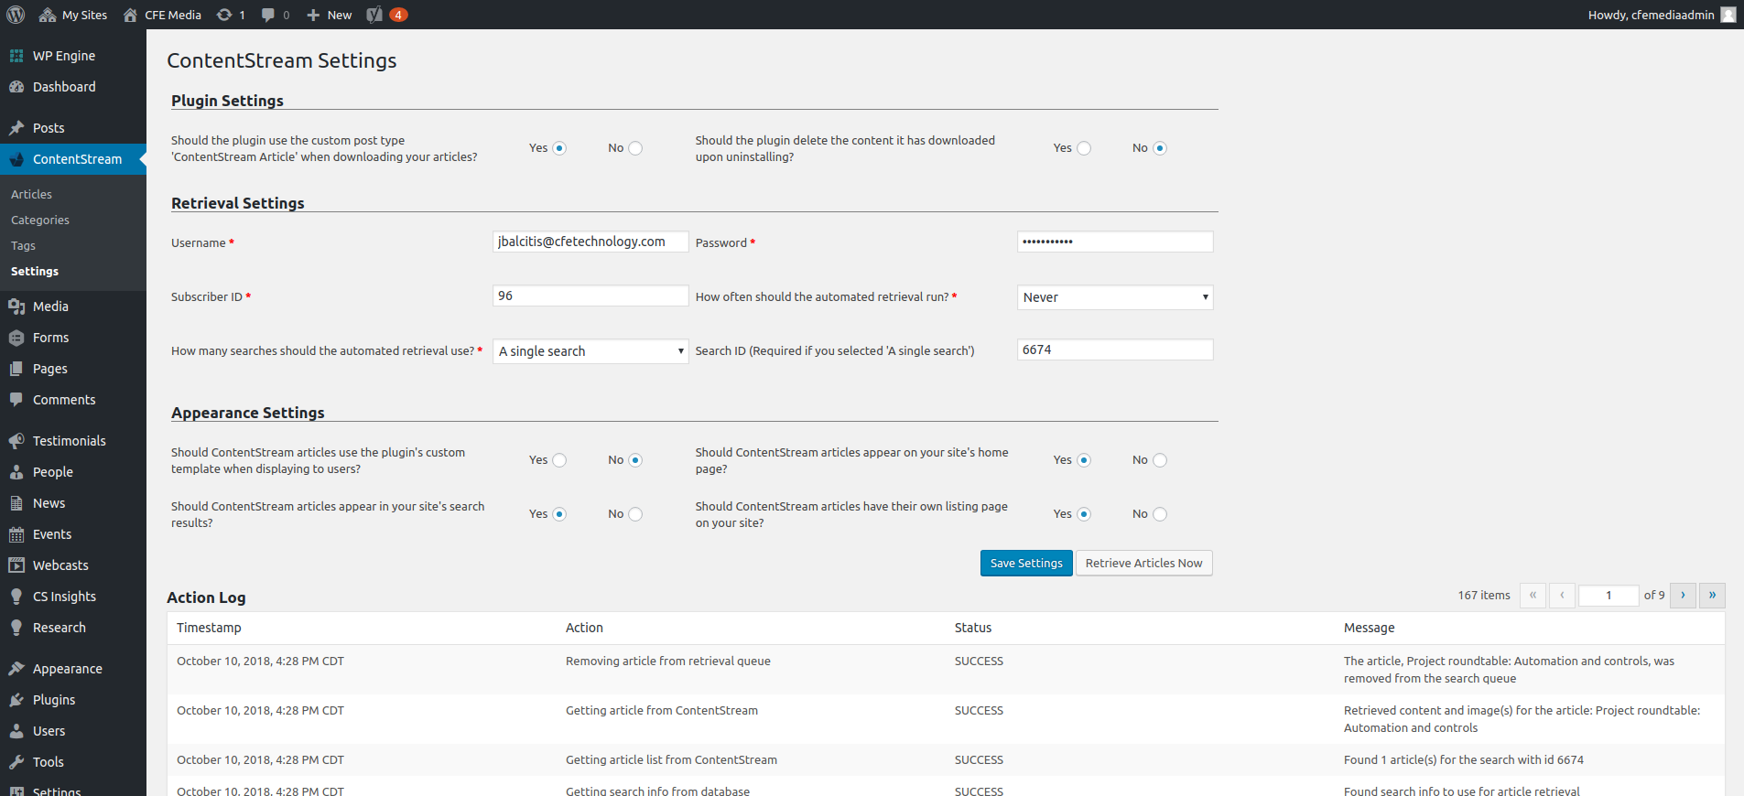Click the Search ID input field
The height and width of the screenshot is (796, 1744).
(x=1115, y=350)
